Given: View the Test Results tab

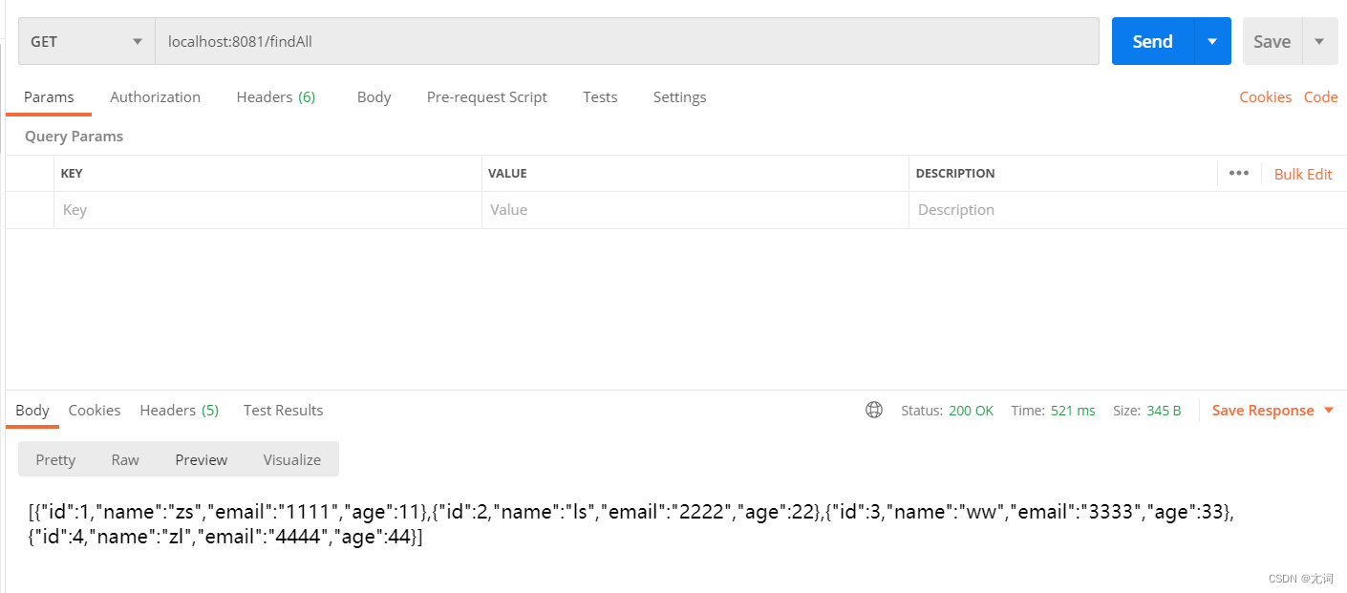Looking at the screenshot, I should click(283, 410).
